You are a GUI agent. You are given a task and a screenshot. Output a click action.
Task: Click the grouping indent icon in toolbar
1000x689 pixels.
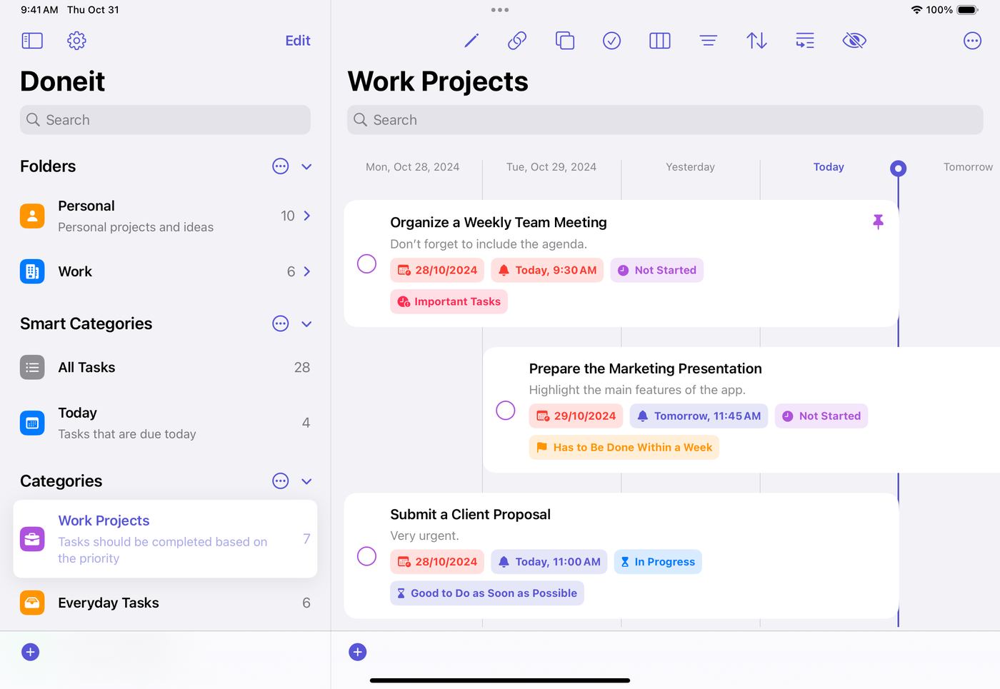click(x=805, y=41)
